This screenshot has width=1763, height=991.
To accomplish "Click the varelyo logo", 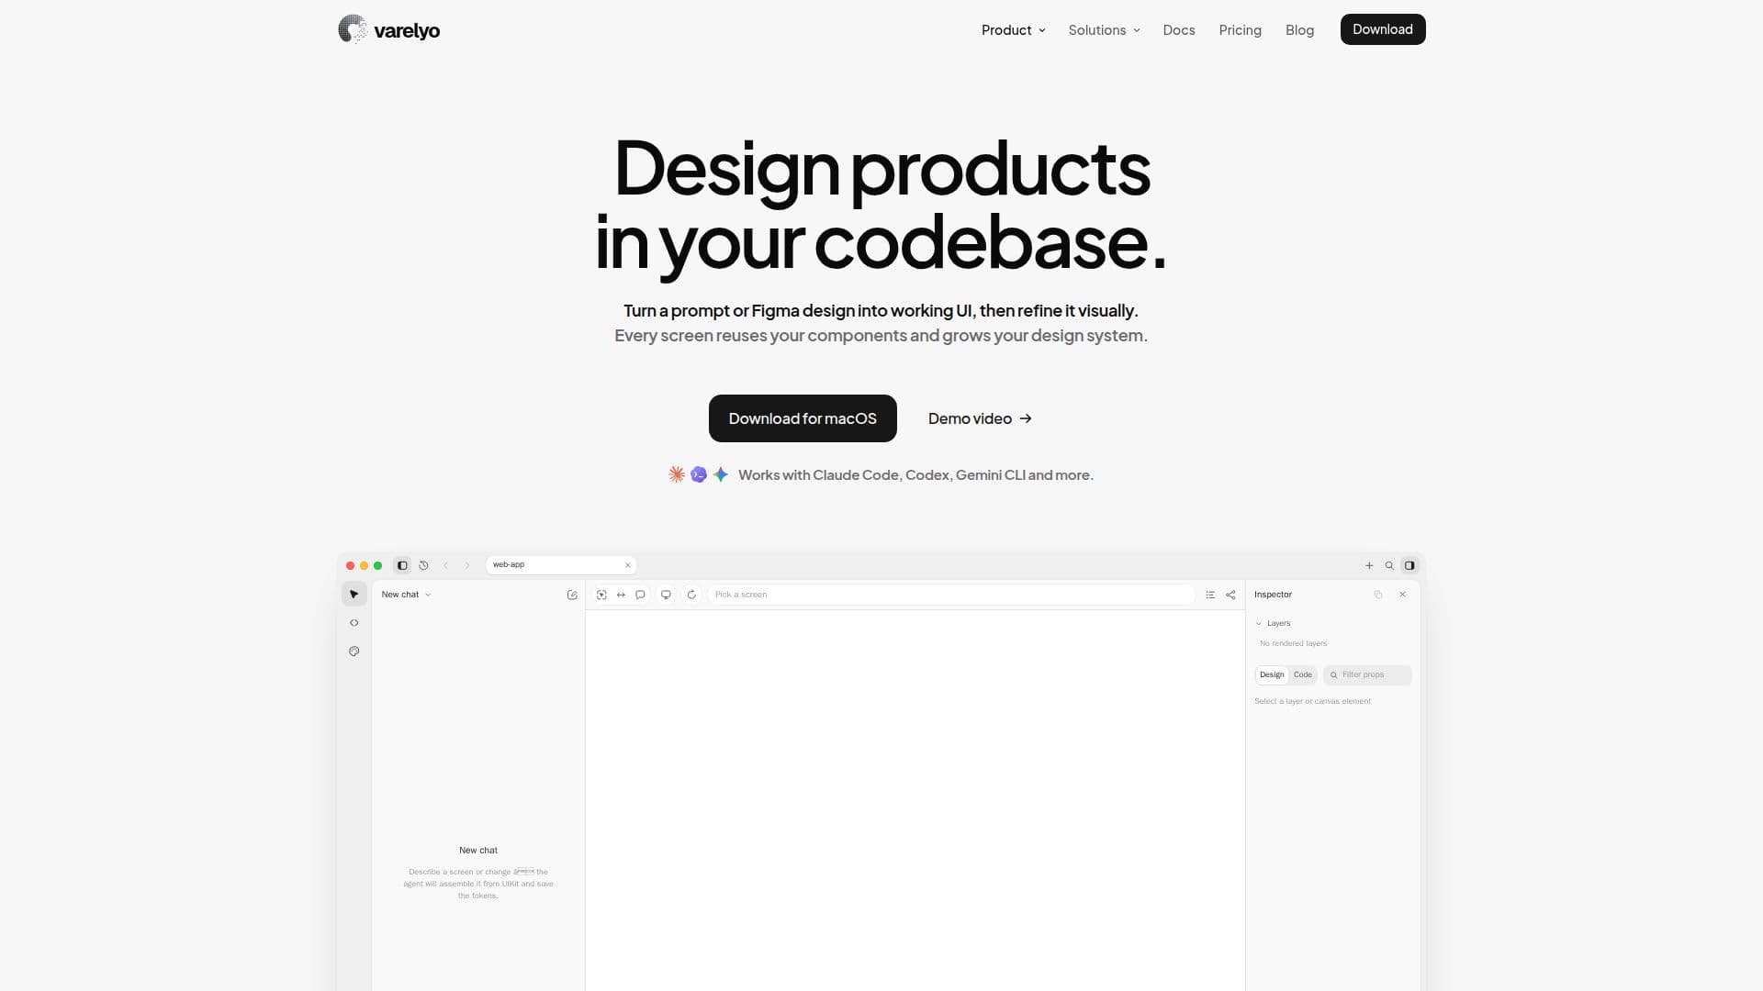I will (x=389, y=29).
